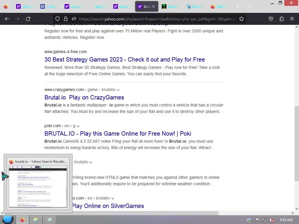Click the muted volume speaker tray icon
This screenshot has height=224, width=299.
(x=272, y=220)
